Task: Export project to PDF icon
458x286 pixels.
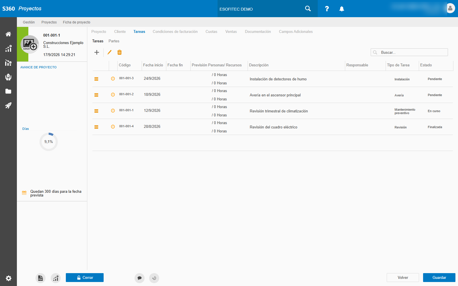Action: click(x=41, y=278)
